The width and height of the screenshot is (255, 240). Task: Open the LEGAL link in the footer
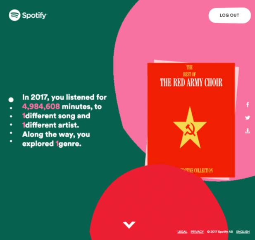(x=182, y=232)
